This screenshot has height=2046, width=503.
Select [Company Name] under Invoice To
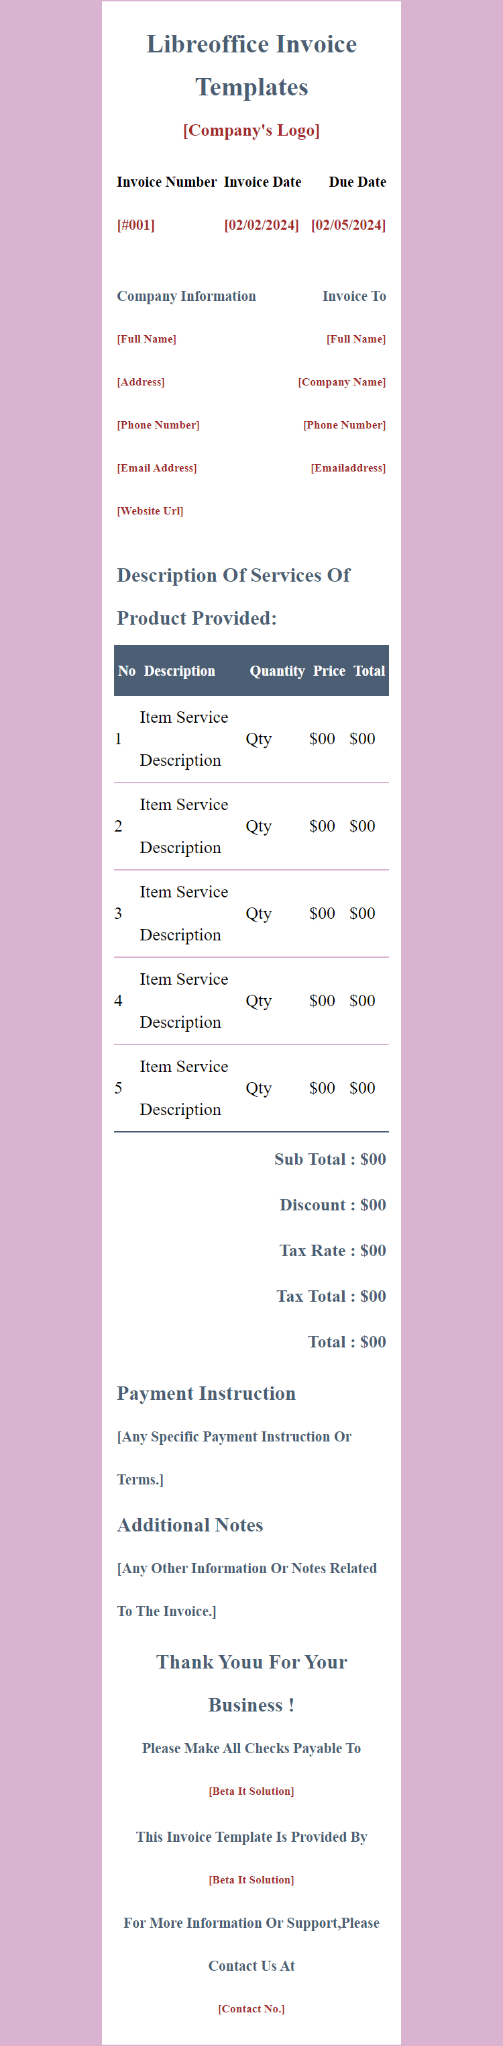342,382
